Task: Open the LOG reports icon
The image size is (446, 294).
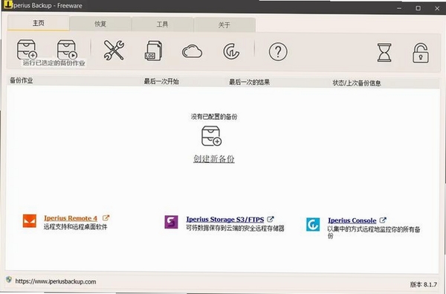Action: (153, 51)
